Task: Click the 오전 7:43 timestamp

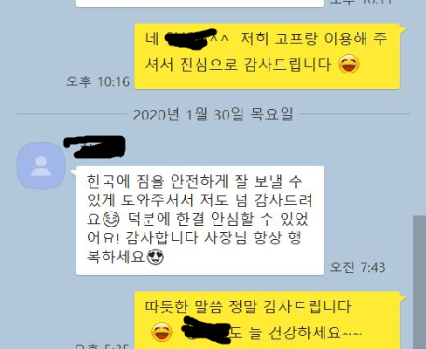Action: 357,267
